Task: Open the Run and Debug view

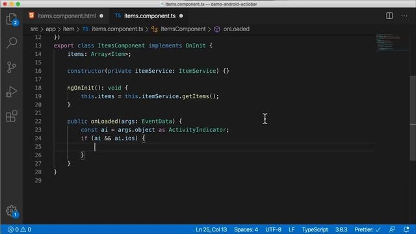Action: (12, 92)
